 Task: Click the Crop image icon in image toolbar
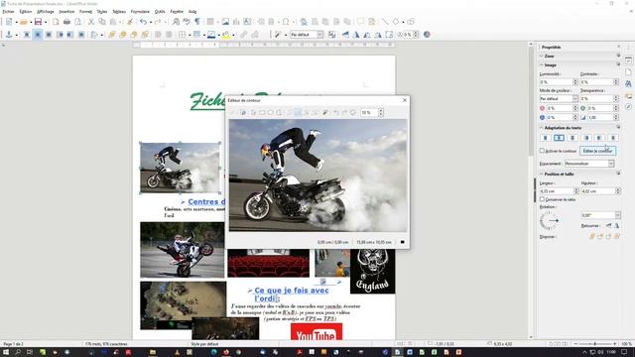[x=389, y=35]
